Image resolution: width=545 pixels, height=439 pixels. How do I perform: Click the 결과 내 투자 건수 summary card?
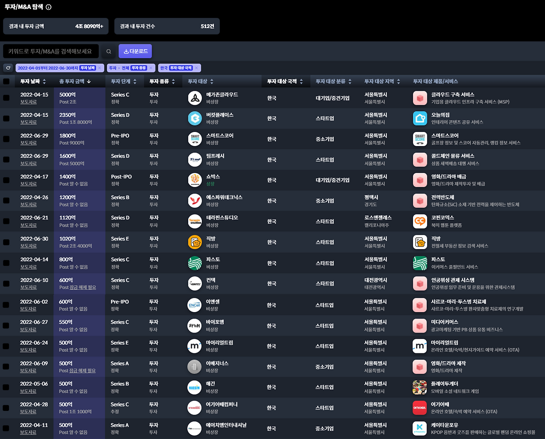coord(167,26)
